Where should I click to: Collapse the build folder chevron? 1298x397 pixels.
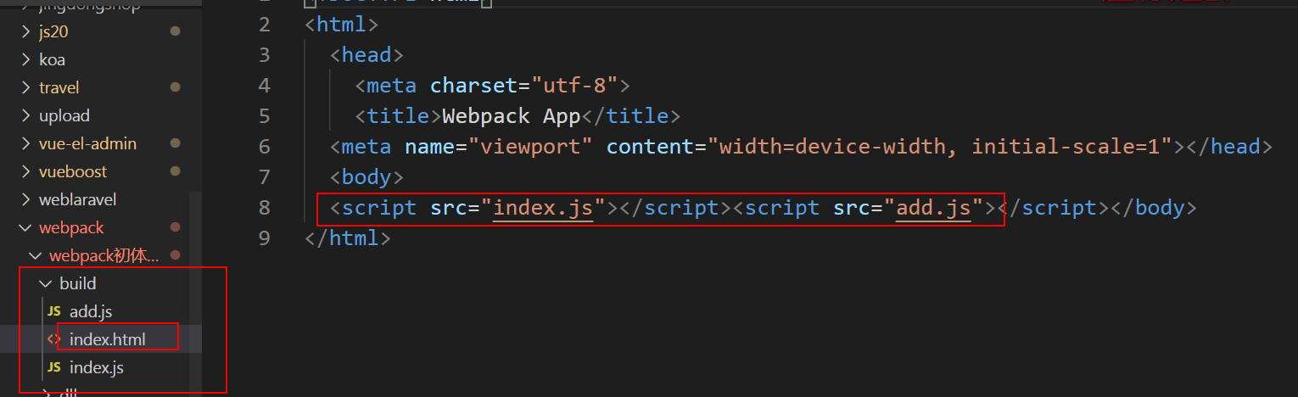(46, 283)
